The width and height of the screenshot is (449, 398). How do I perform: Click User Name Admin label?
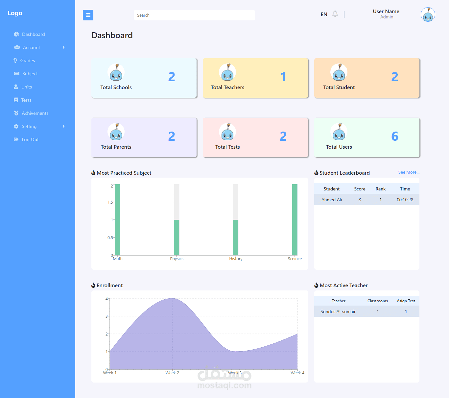(x=386, y=14)
